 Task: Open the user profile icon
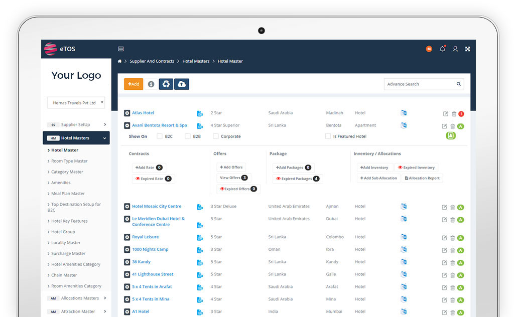click(455, 49)
